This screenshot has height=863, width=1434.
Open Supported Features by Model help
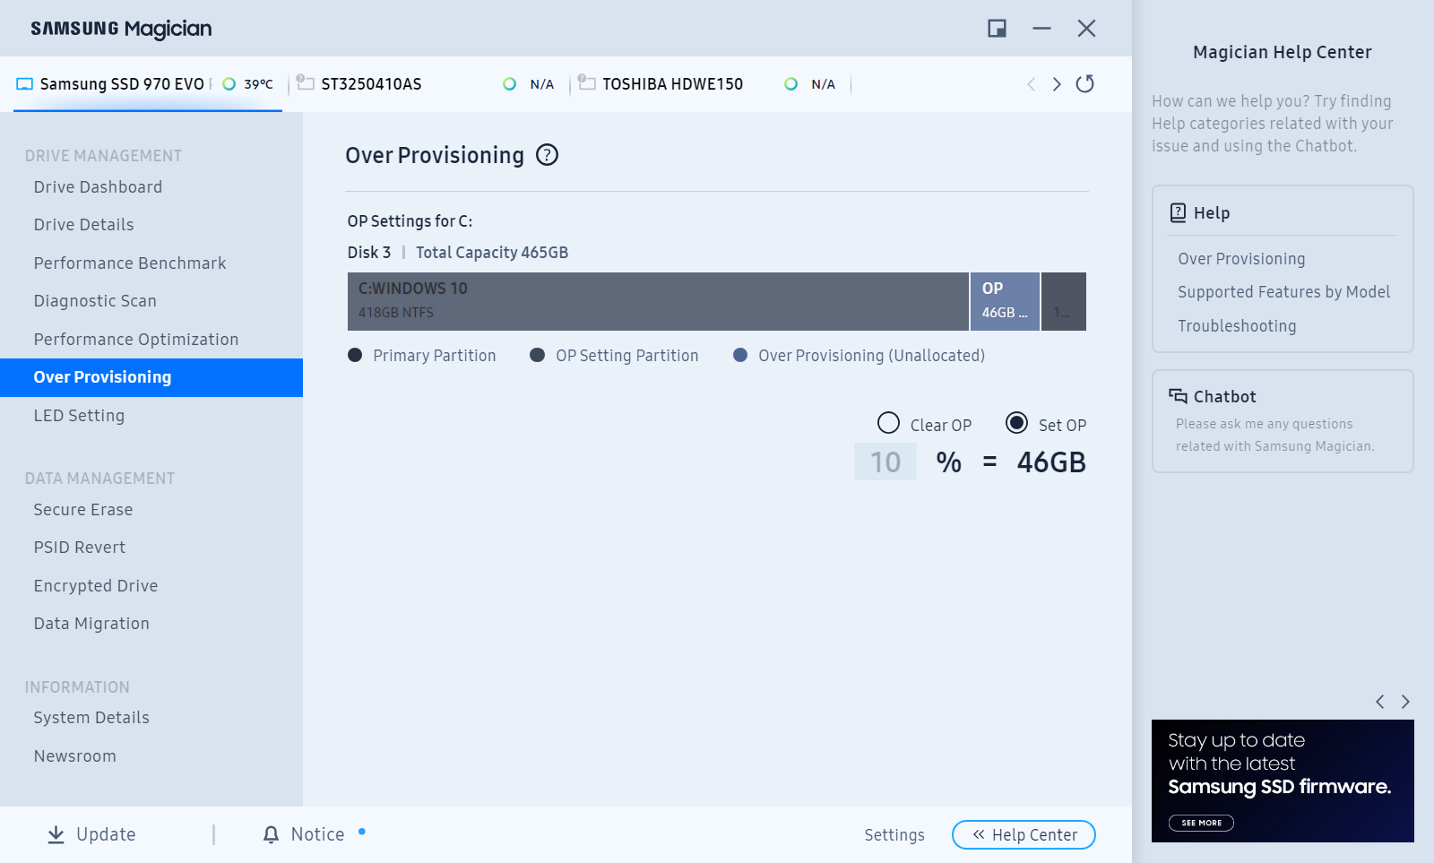pos(1283,292)
